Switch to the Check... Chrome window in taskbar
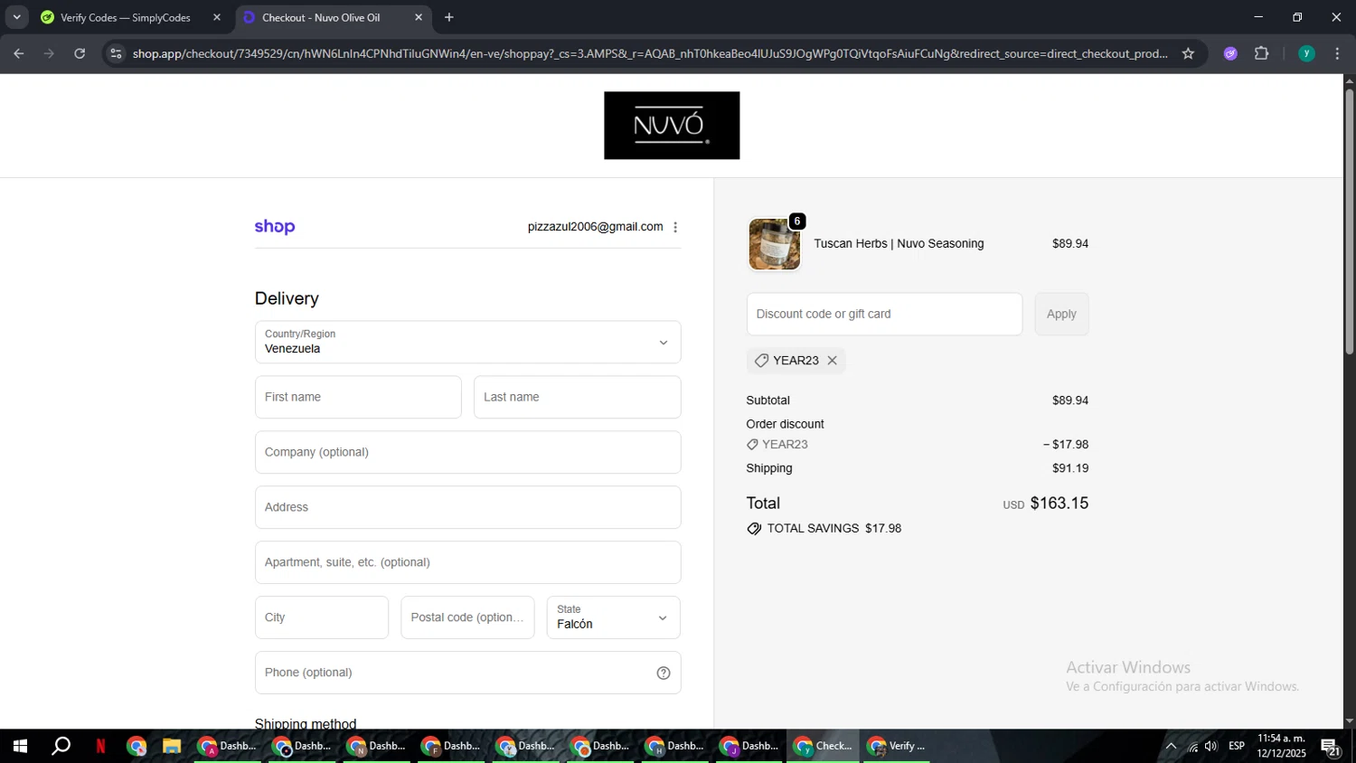The image size is (1356, 763). point(823,746)
